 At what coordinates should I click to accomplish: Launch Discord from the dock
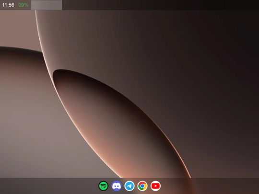[x=117, y=186]
